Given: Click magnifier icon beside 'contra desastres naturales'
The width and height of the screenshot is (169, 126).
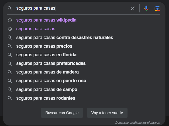Looking at the screenshot, I should (x=10, y=38).
